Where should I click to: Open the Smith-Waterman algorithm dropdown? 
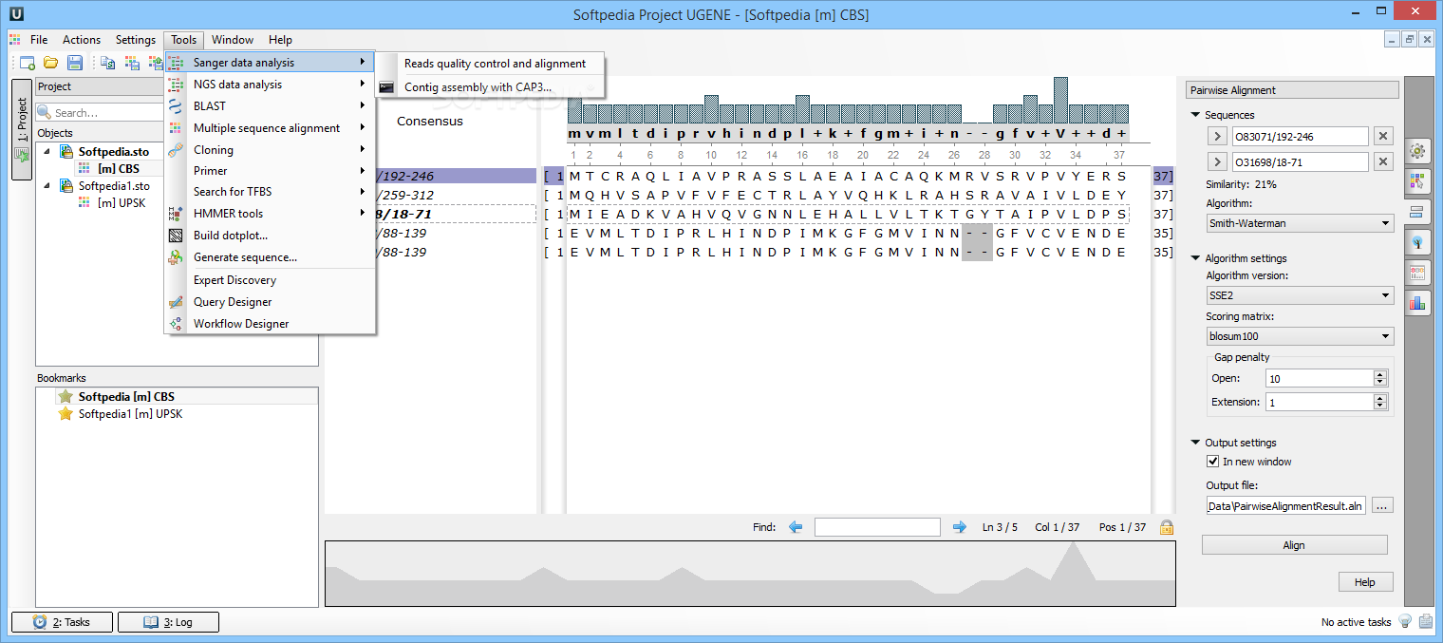coord(1300,223)
